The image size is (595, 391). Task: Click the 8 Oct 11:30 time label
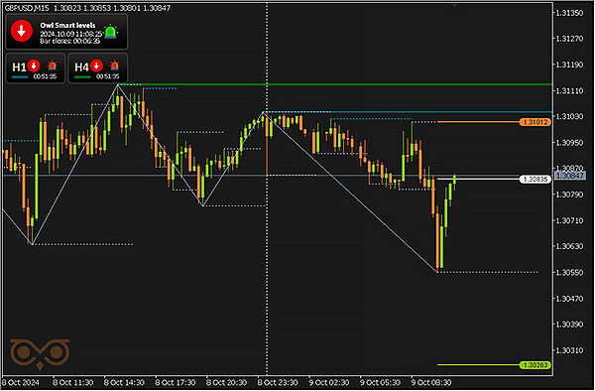[x=72, y=382]
